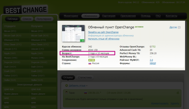
Task: Click the Russian flag next to Россия
Action: (90, 63)
